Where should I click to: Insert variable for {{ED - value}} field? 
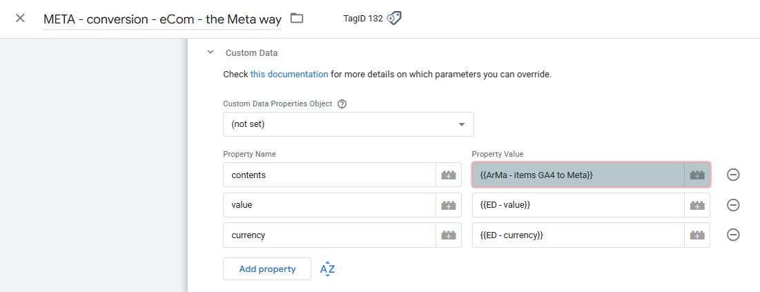click(697, 205)
